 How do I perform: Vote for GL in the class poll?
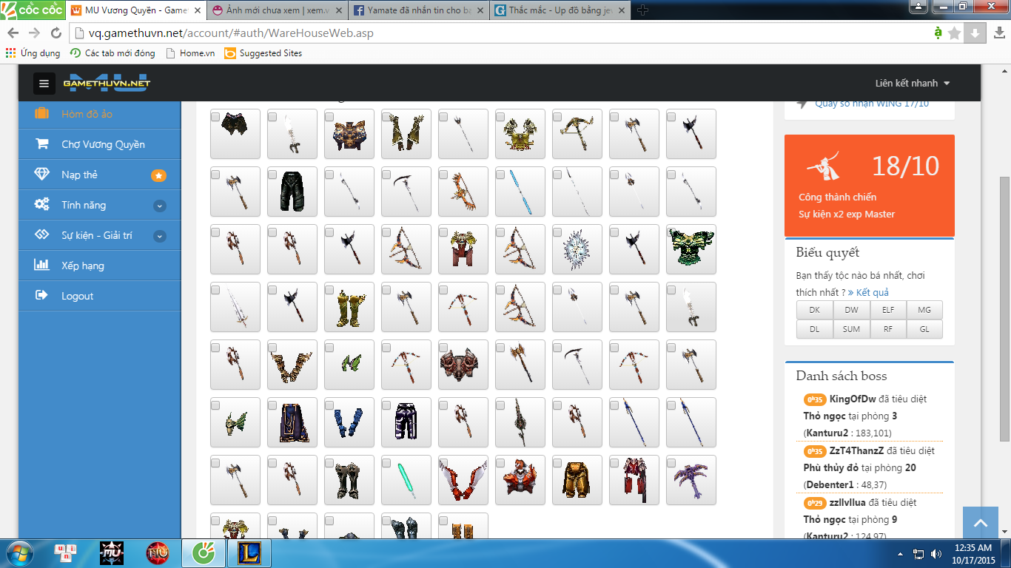[924, 329]
